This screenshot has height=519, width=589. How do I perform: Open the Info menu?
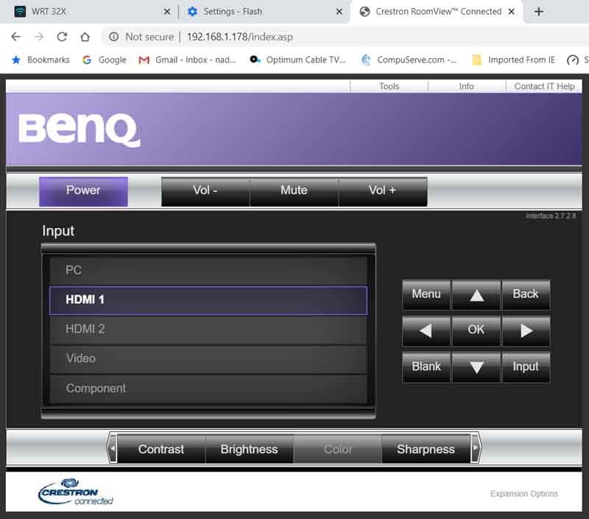pos(466,86)
